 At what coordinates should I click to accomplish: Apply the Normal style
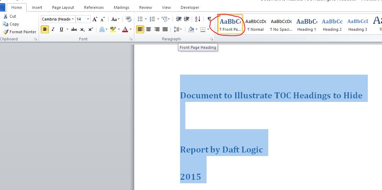pos(255,24)
